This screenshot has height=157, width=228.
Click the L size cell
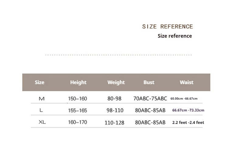click(41, 111)
